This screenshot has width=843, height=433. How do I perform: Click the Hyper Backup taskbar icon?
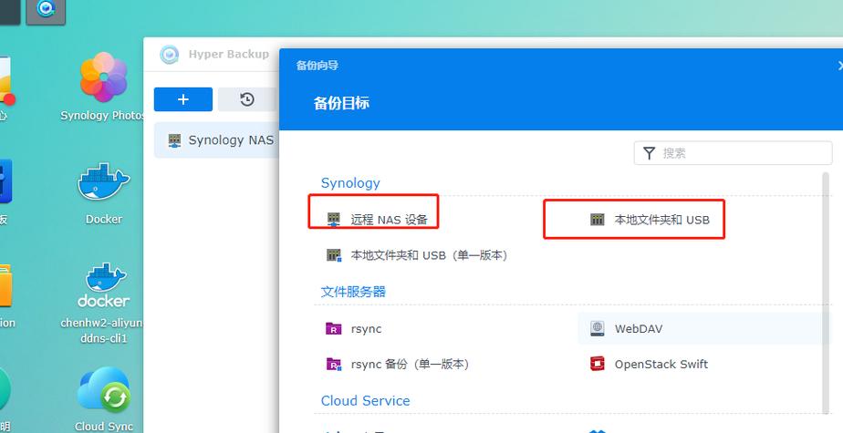(x=47, y=10)
